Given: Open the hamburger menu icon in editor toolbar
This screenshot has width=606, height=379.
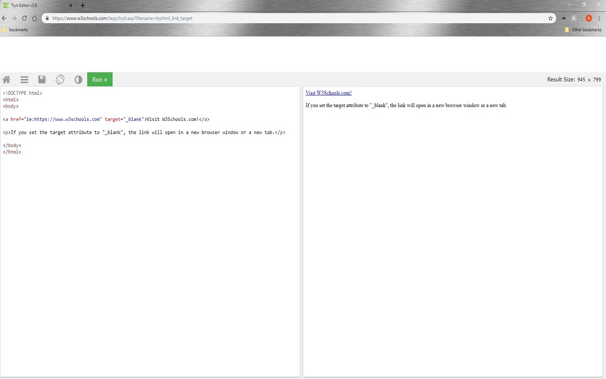Looking at the screenshot, I should point(24,80).
